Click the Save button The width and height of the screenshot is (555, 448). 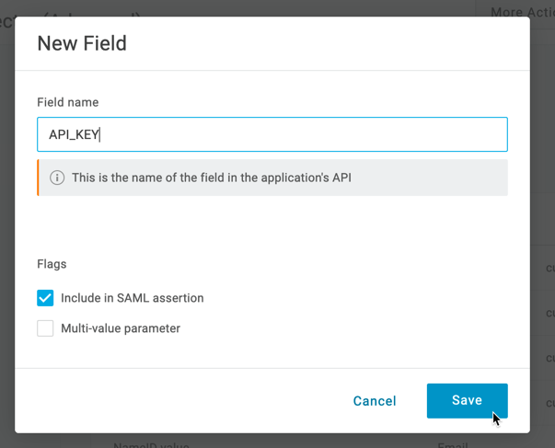pyautogui.click(x=467, y=401)
